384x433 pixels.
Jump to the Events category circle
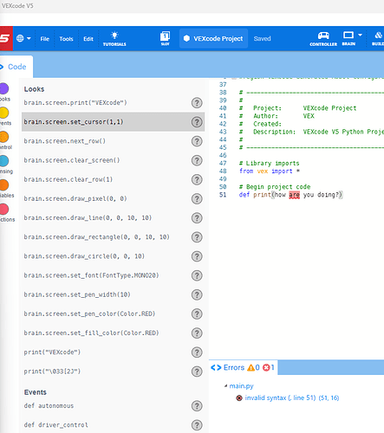click(4, 113)
